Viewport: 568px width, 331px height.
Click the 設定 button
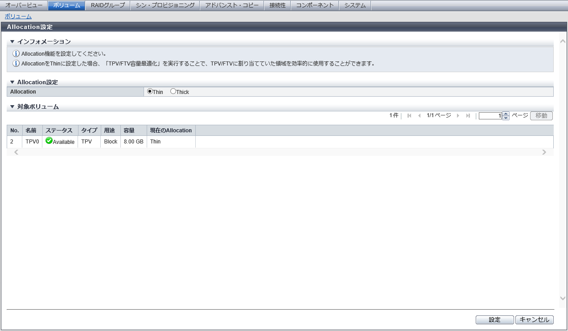(x=494, y=320)
